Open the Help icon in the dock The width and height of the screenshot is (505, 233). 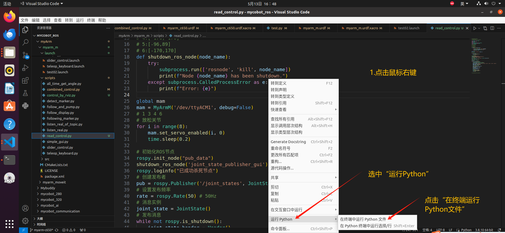point(9,124)
